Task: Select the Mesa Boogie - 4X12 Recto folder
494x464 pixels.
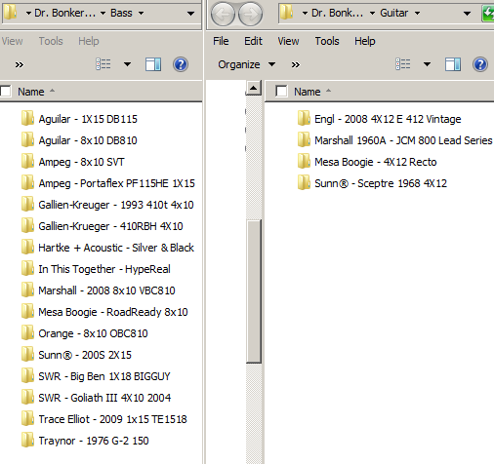Action: pos(375,162)
